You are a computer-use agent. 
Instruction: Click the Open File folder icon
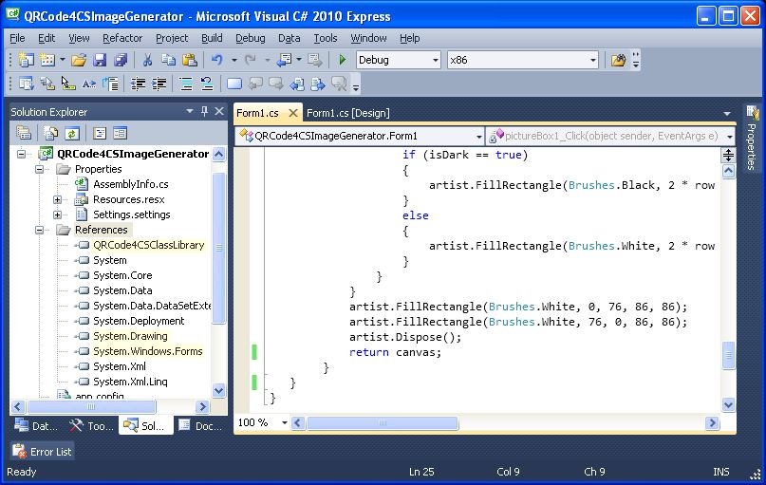(79, 60)
